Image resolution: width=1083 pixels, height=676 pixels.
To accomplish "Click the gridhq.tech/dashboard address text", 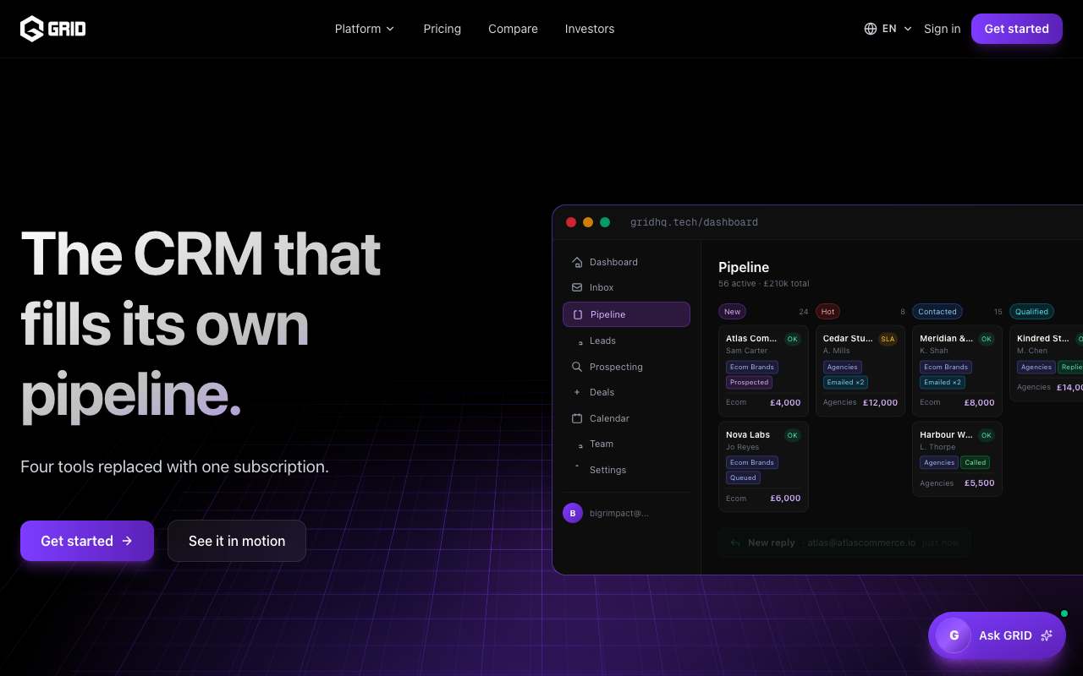I will pyautogui.click(x=694, y=222).
